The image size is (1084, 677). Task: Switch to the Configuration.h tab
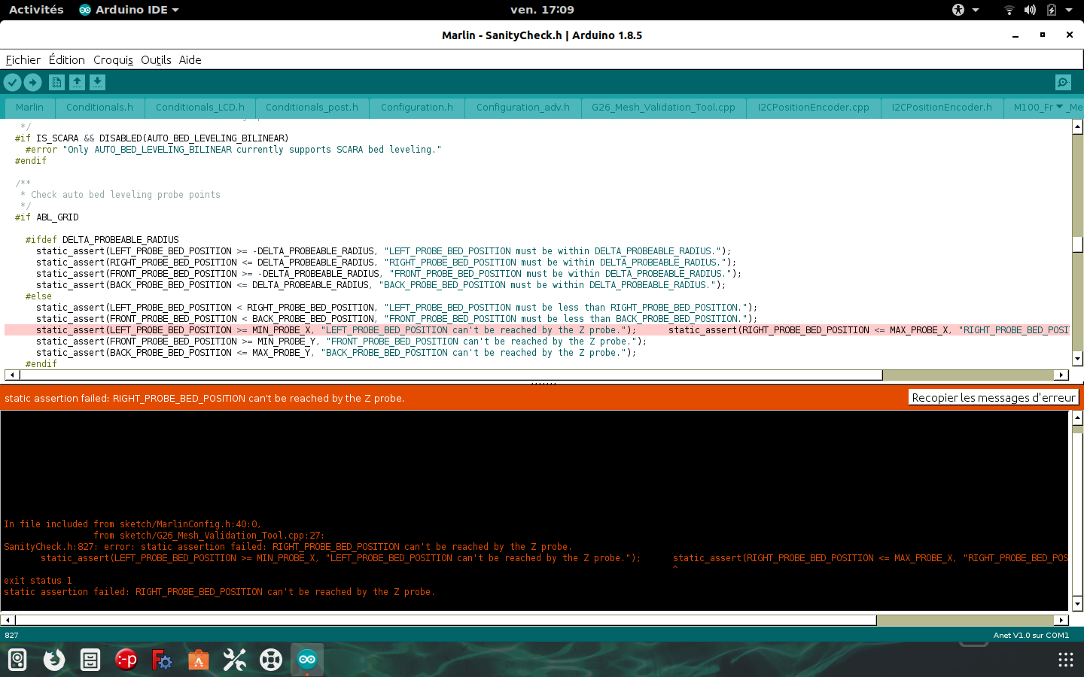click(x=417, y=108)
